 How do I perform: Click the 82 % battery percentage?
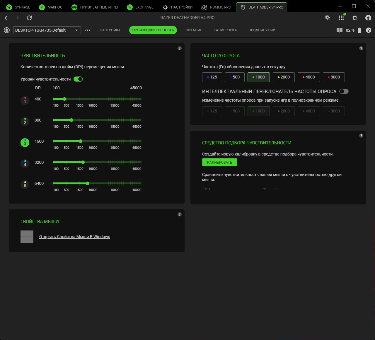tap(350, 30)
